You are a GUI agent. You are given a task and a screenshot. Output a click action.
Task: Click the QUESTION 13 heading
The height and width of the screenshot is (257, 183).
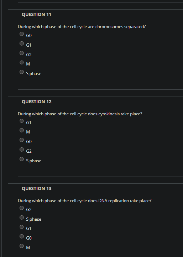[x=37, y=189]
